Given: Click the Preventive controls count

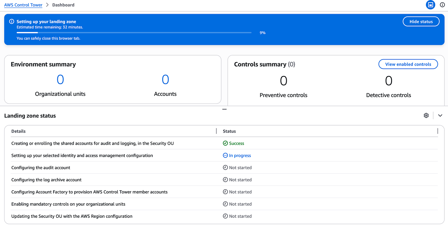Looking at the screenshot, I should (284, 81).
